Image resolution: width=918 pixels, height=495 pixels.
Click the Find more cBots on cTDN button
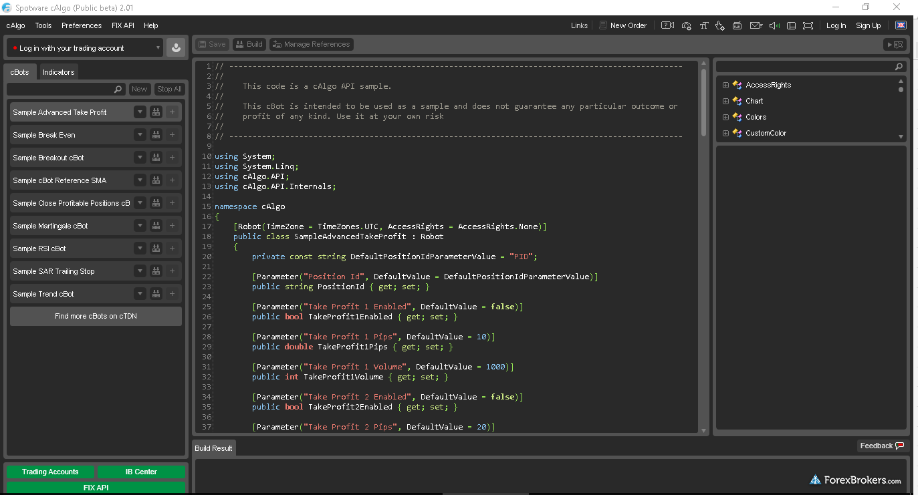pyautogui.click(x=96, y=316)
